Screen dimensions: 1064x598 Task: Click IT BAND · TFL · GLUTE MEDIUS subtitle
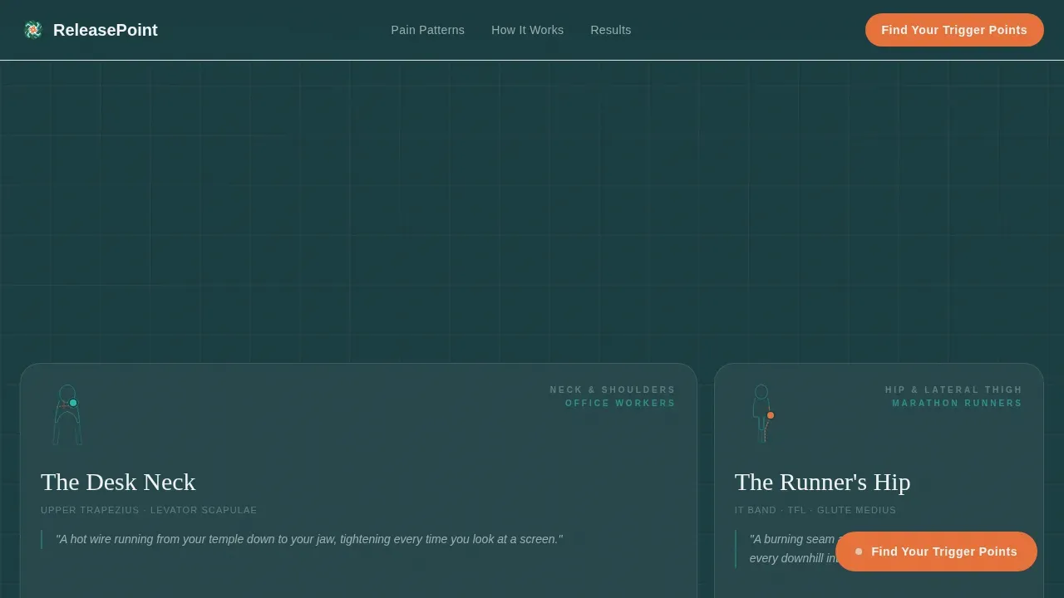point(815,510)
